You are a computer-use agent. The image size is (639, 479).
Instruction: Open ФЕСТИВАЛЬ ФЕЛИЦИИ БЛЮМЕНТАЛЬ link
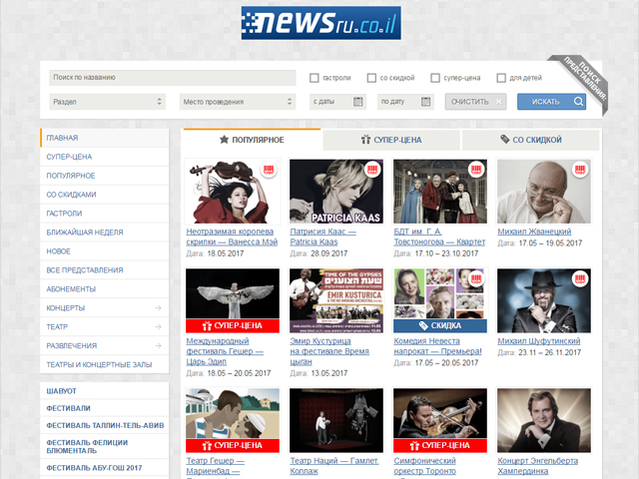tap(87, 447)
